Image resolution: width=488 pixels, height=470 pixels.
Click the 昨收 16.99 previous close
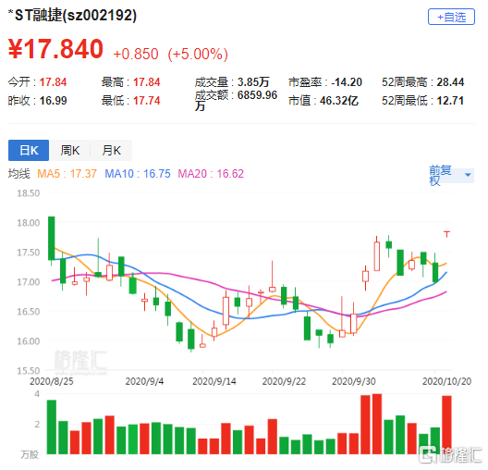pos(37,101)
